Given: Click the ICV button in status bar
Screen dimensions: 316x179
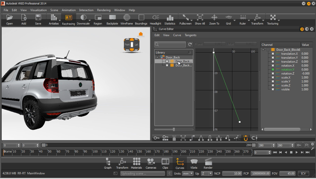Looking at the screenshot, I should pos(303,173).
